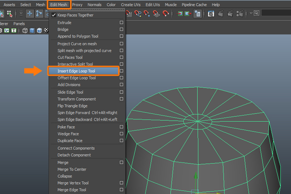Toggle Keep Faces Together checkmark

coord(54,15)
